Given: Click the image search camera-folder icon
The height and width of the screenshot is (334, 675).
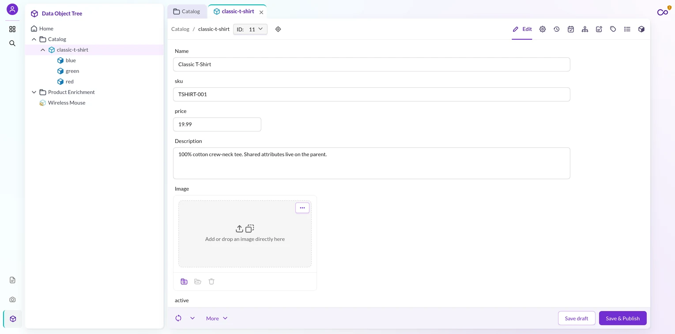Looking at the screenshot, I should point(184,281).
